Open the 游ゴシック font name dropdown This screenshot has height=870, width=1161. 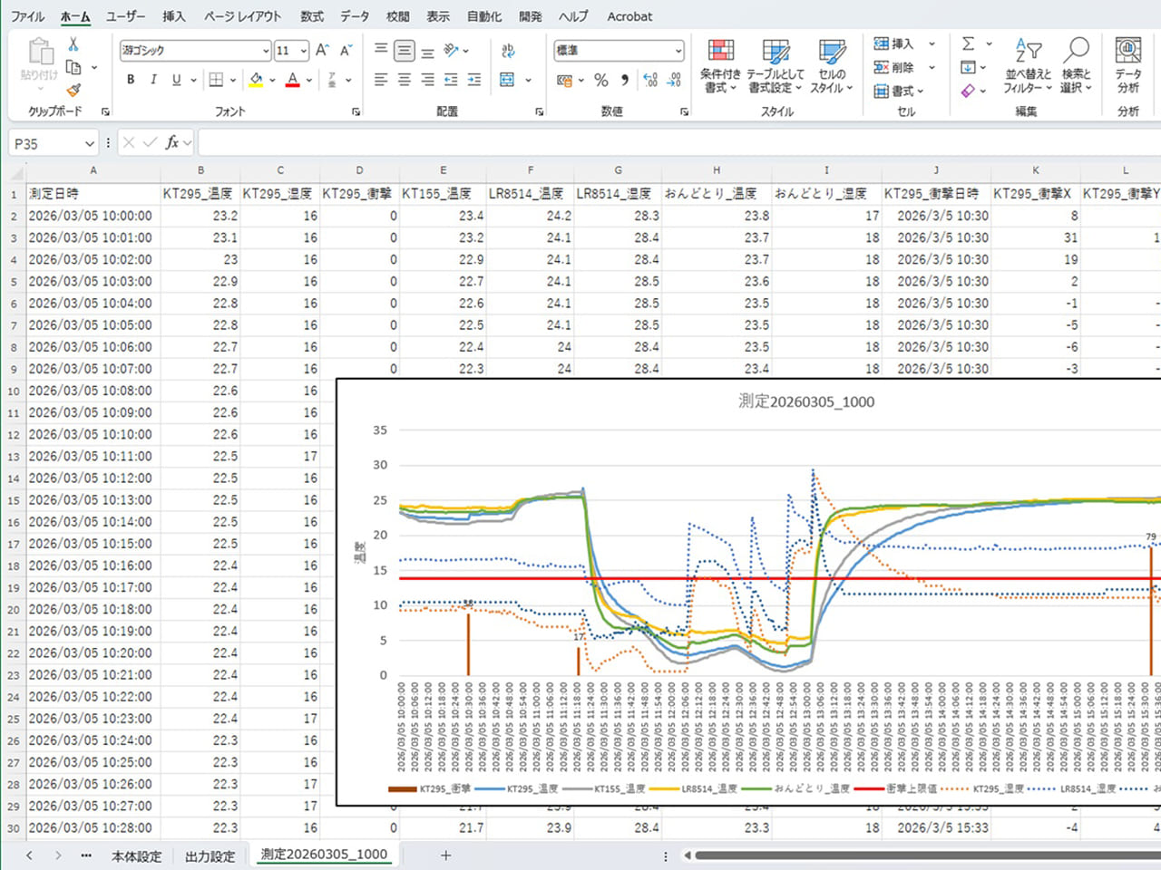(x=265, y=51)
